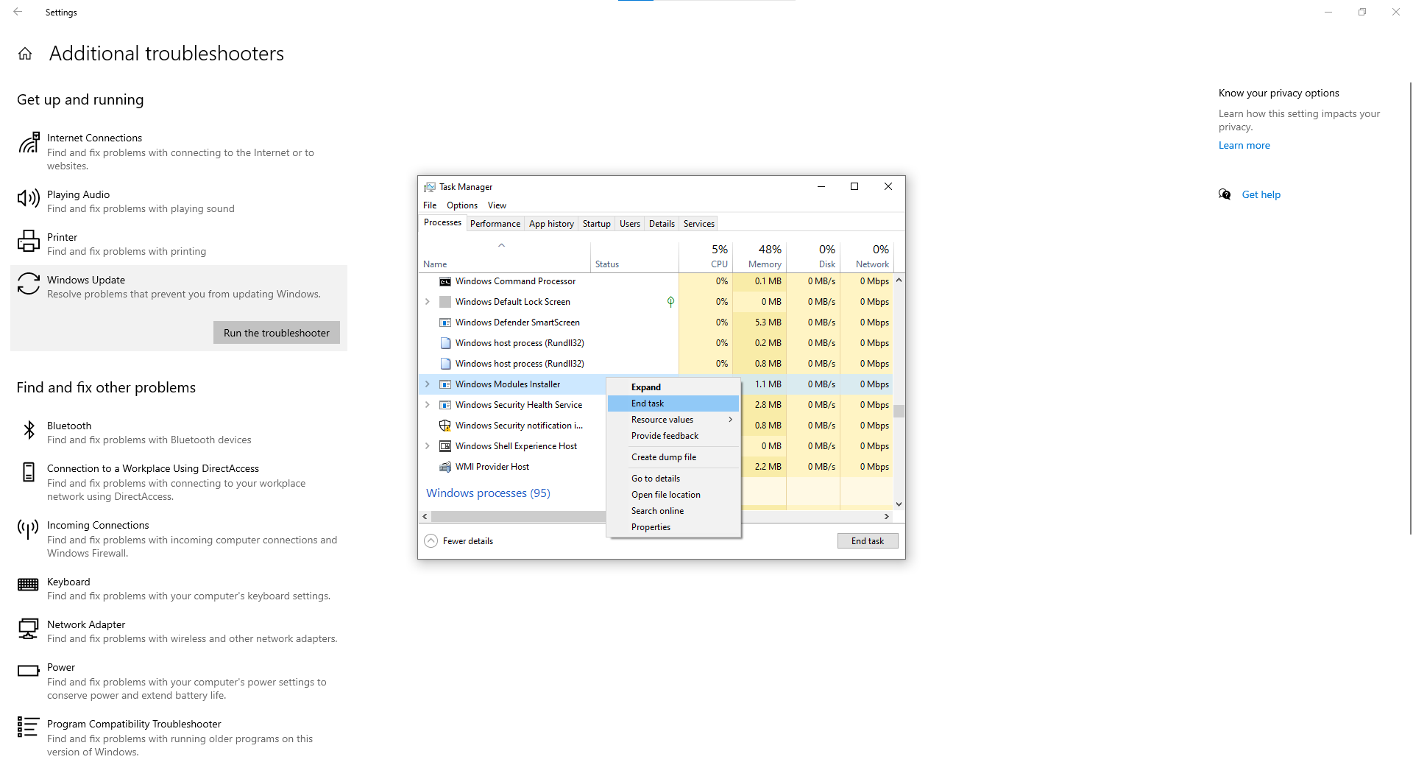
Task: Select the Internet Connections troubleshooter icon
Action: (x=29, y=143)
